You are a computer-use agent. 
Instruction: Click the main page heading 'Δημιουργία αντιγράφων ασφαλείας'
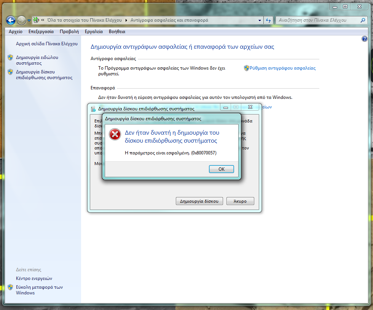182,47
